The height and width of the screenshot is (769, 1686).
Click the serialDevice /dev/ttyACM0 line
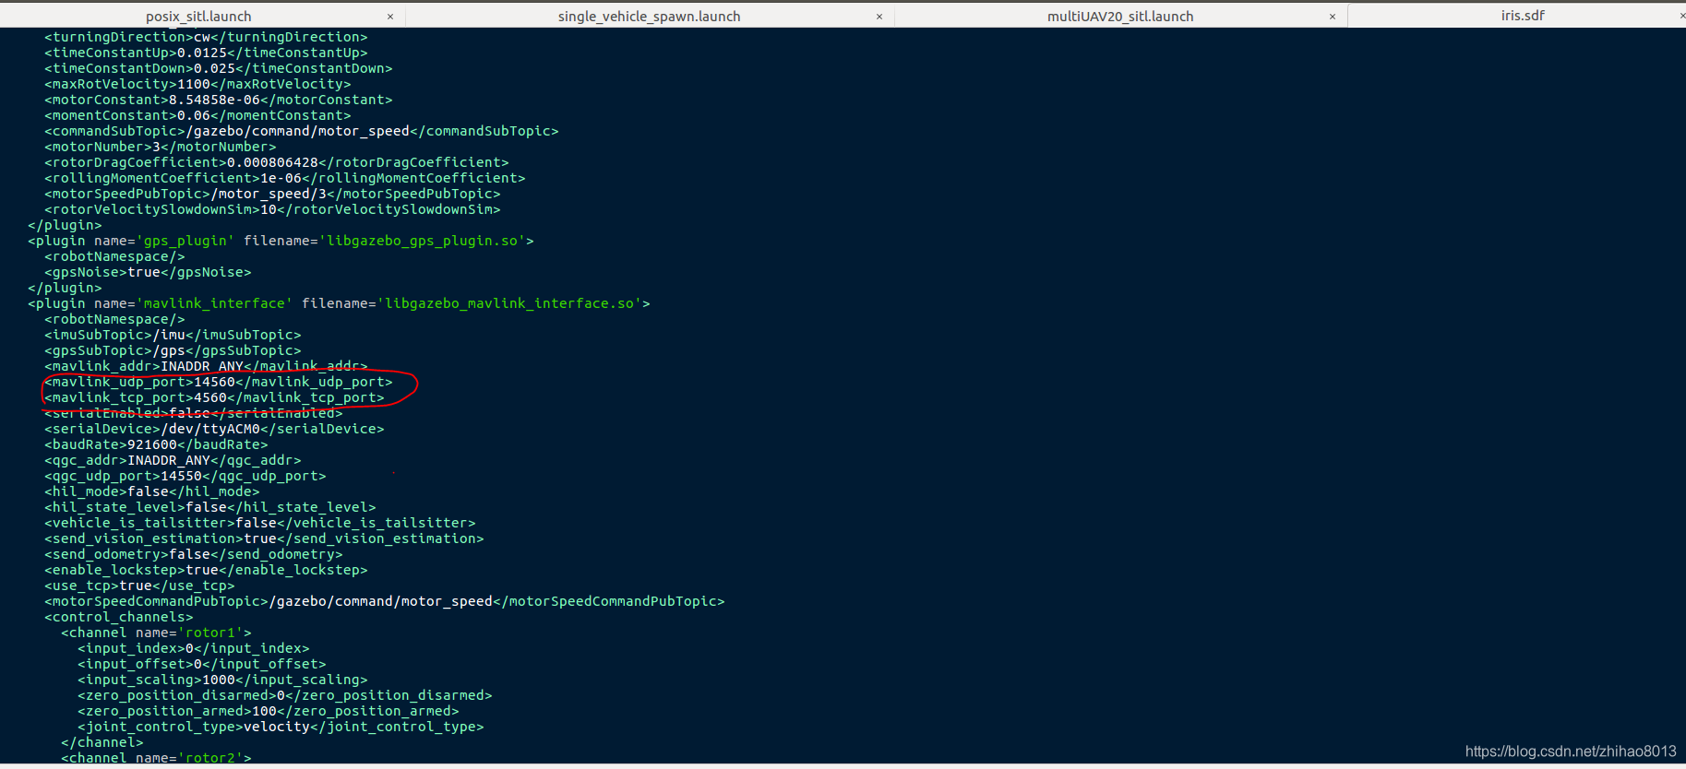214,429
